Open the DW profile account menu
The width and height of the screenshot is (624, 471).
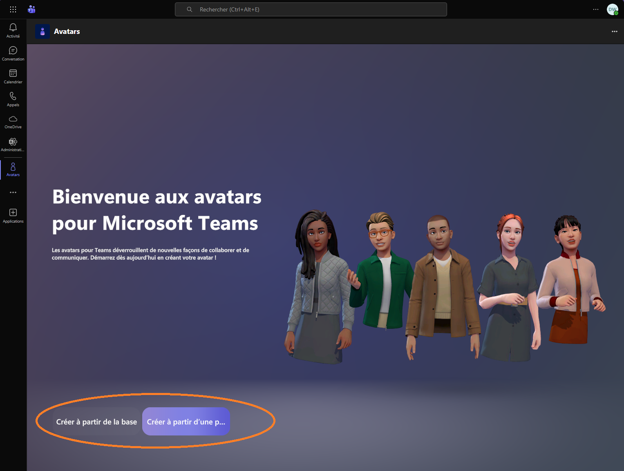[x=612, y=9]
